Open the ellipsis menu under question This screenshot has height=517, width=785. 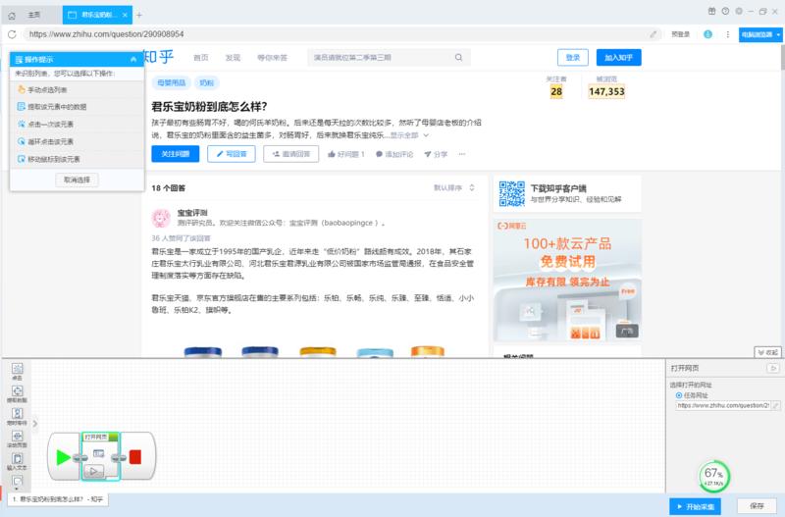point(462,154)
